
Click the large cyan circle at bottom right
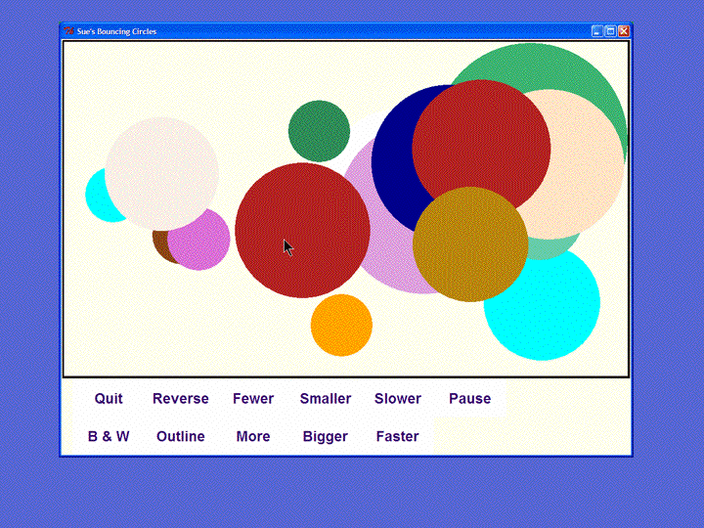coord(548,313)
